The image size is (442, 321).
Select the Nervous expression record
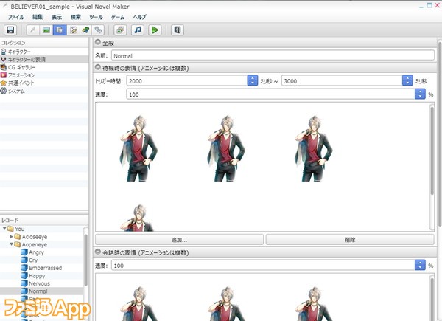click(39, 283)
